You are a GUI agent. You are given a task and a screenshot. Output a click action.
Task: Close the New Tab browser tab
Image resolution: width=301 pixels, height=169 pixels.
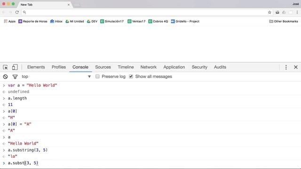coord(69,5)
